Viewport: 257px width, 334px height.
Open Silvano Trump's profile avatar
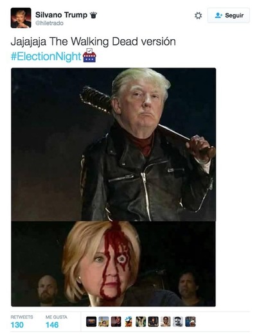[x=21, y=18]
